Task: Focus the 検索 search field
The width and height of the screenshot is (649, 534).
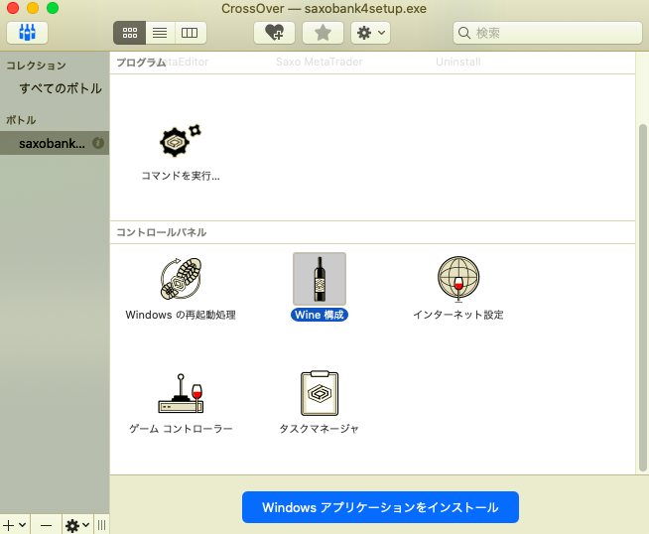Action: pyautogui.click(x=547, y=33)
